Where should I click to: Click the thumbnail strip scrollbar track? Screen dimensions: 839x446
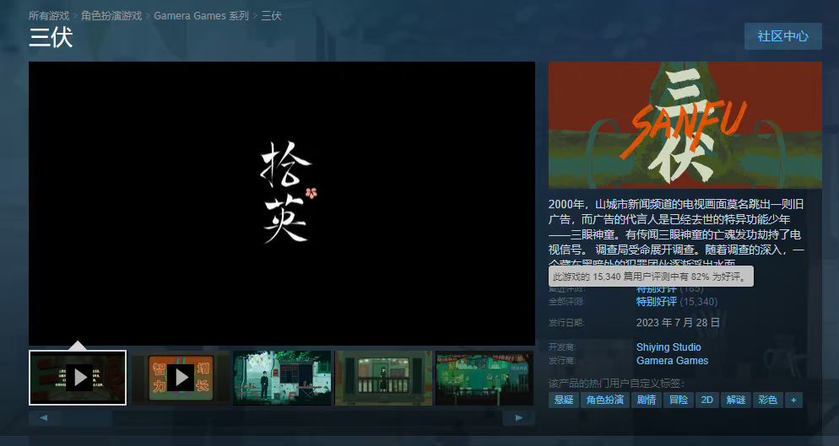[x=281, y=417]
